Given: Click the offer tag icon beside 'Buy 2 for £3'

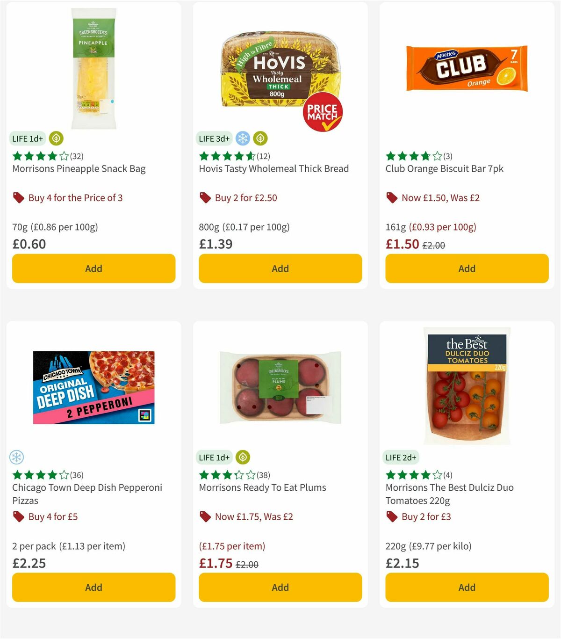Looking at the screenshot, I should pyautogui.click(x=391, y=517).
